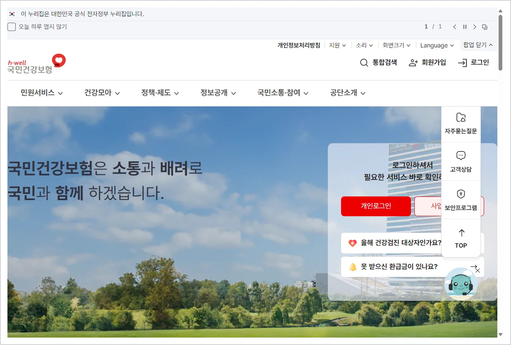Expand the 화면크기 dropdown
Viewport: 511px width, 345px height.
click(396, 45)
